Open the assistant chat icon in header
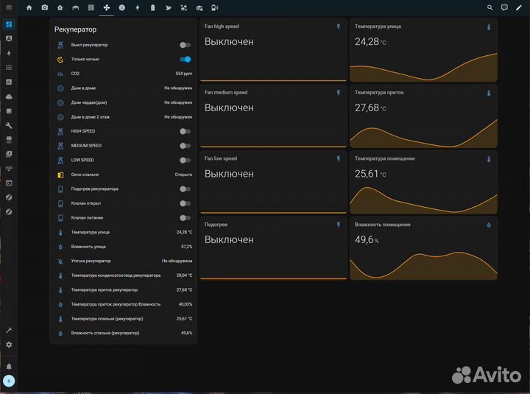The height and width of the screenshot is (394, 530). coord(504,8)
